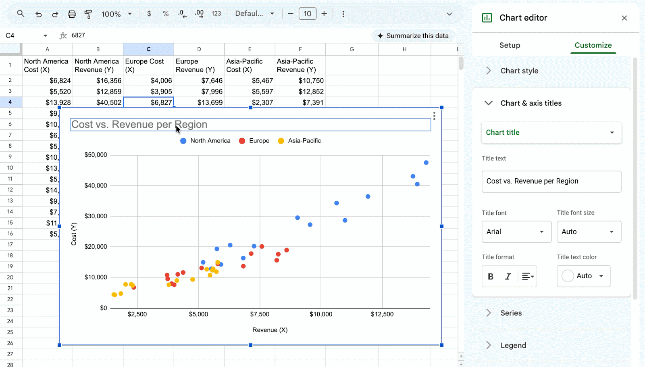Click the increase decimal places icon
Image resolution: width=645 pixels, height=367 pixels.
pos(199,14)
